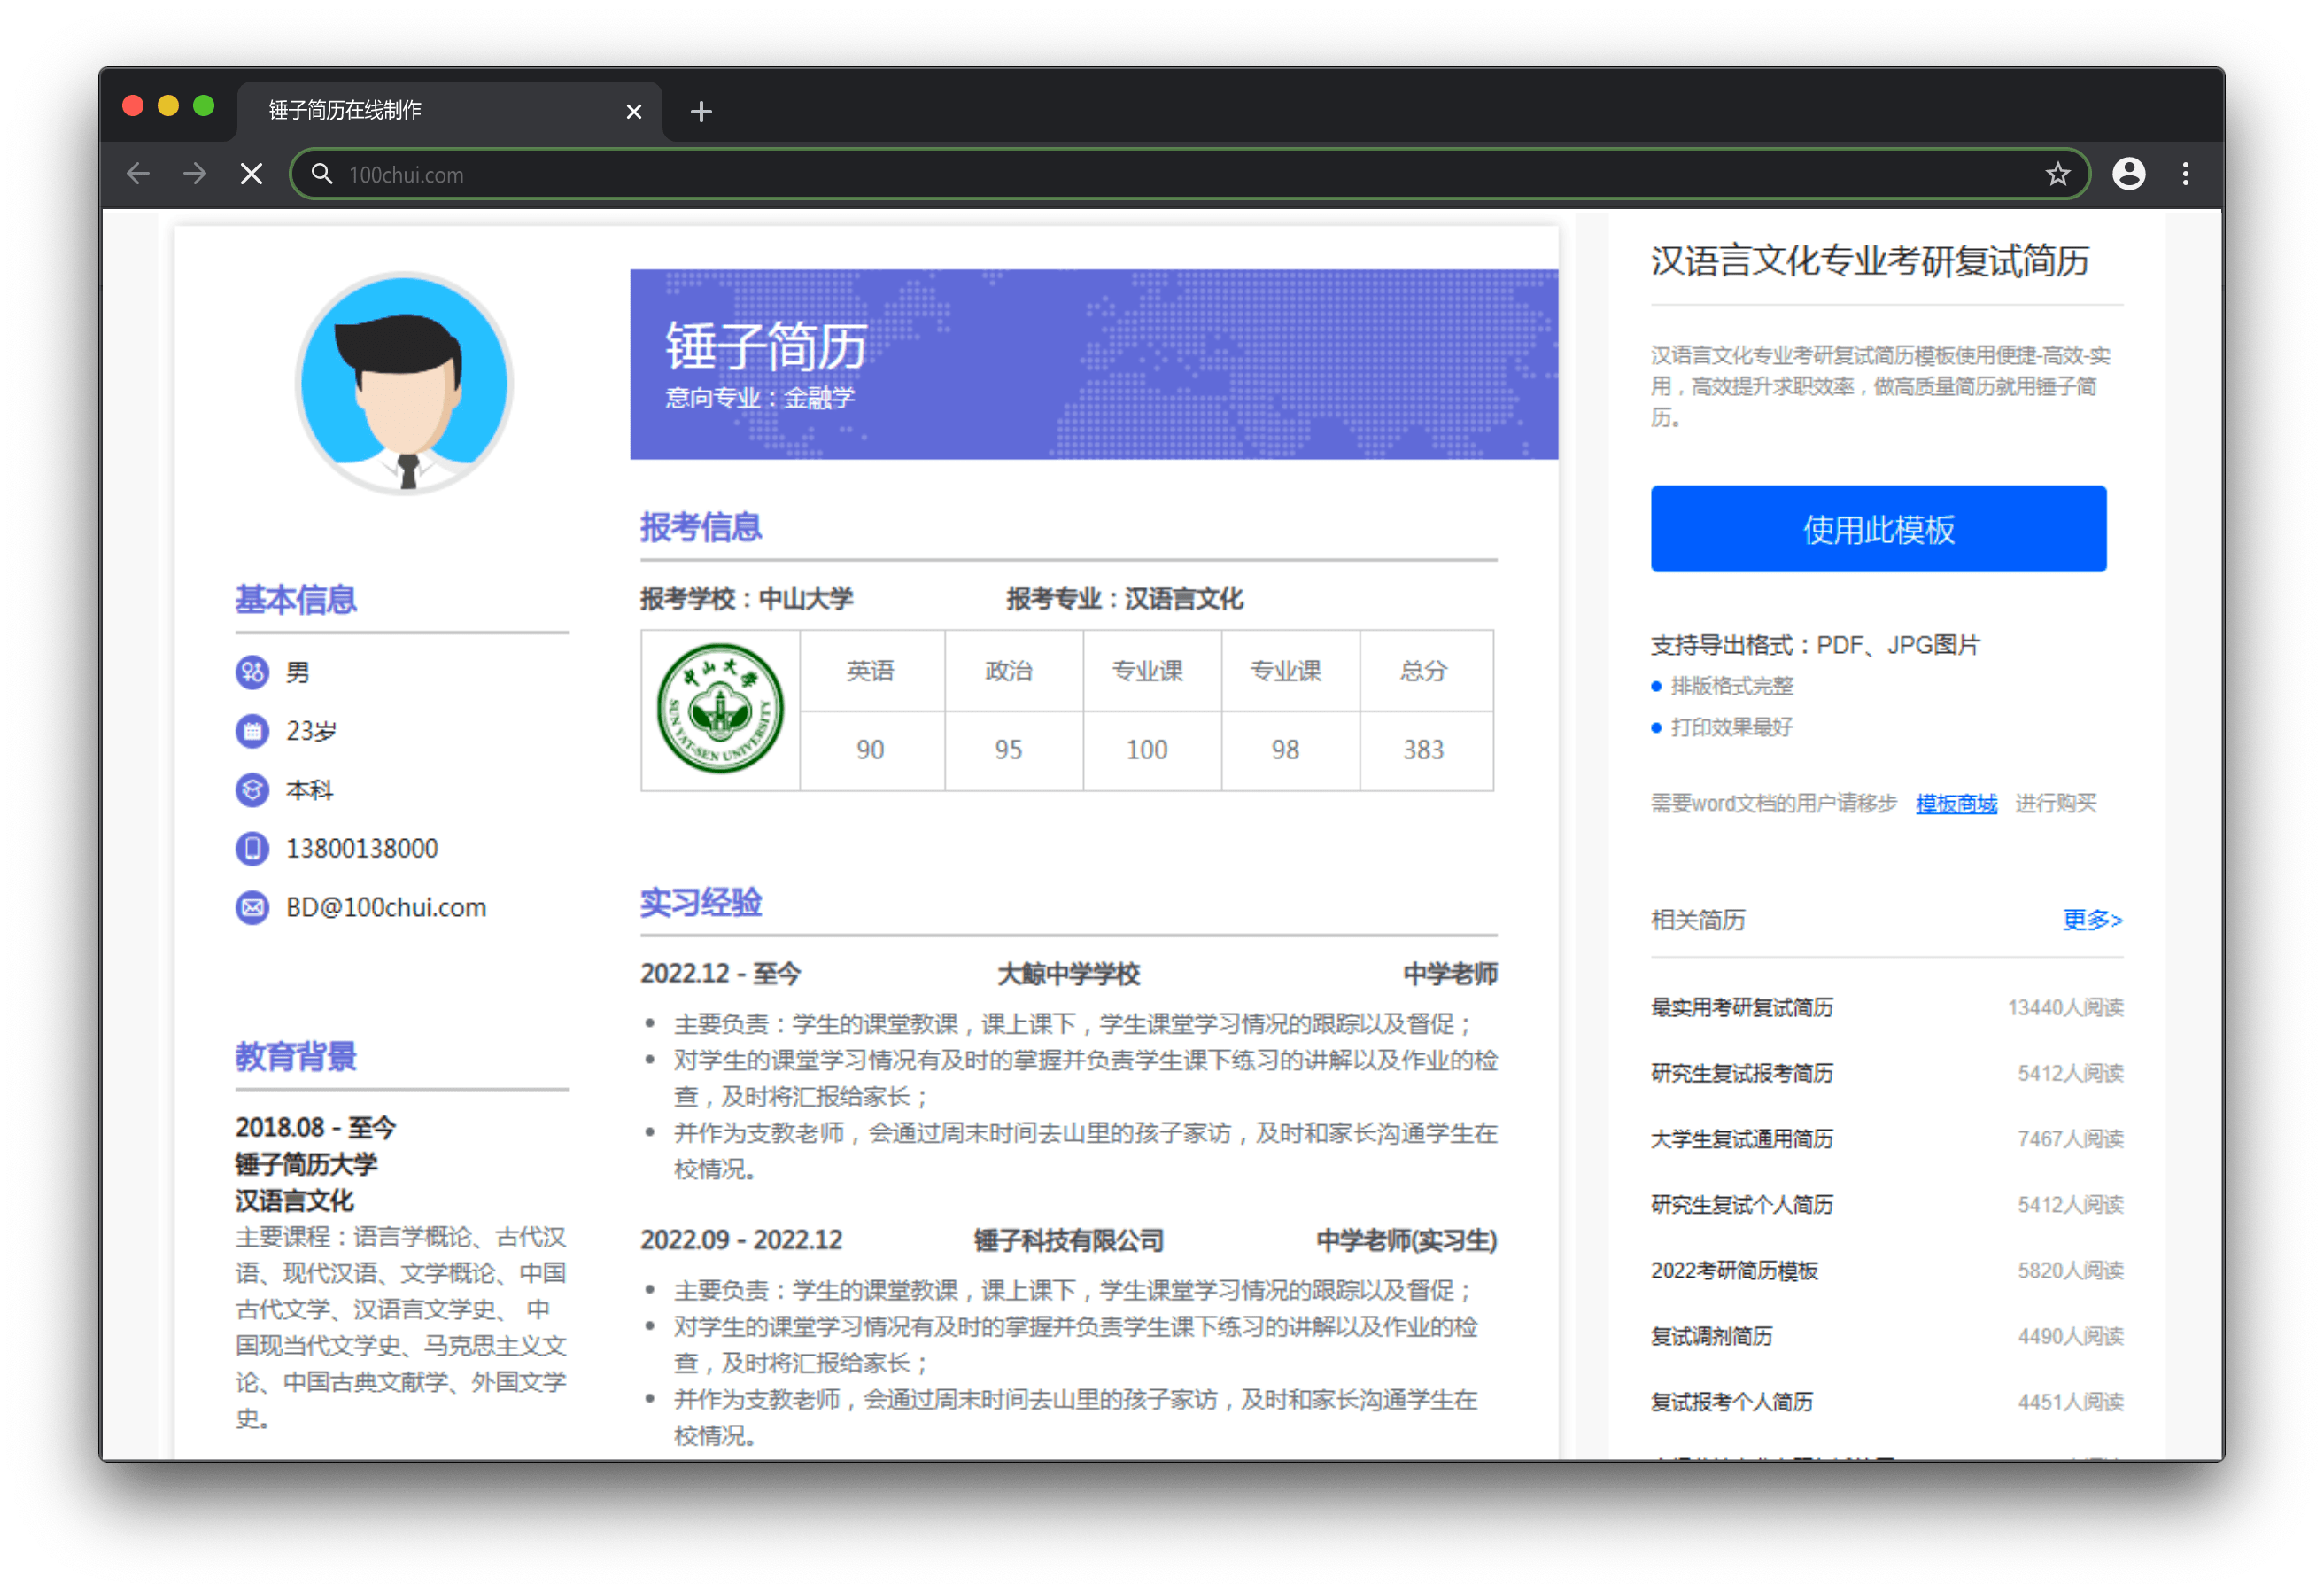Open 复试调剂简历 related resume
Viewport: 2324px width, 1593px height.
(1711, 1336)
